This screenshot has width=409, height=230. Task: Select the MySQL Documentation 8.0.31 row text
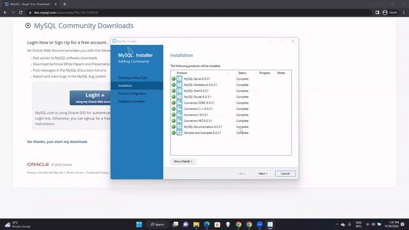click(x=203, y=126)
